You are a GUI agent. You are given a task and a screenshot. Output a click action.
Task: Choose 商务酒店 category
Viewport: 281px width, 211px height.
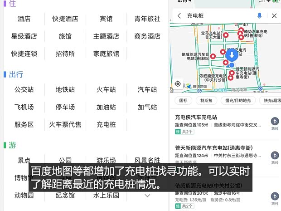click(147, 36)
